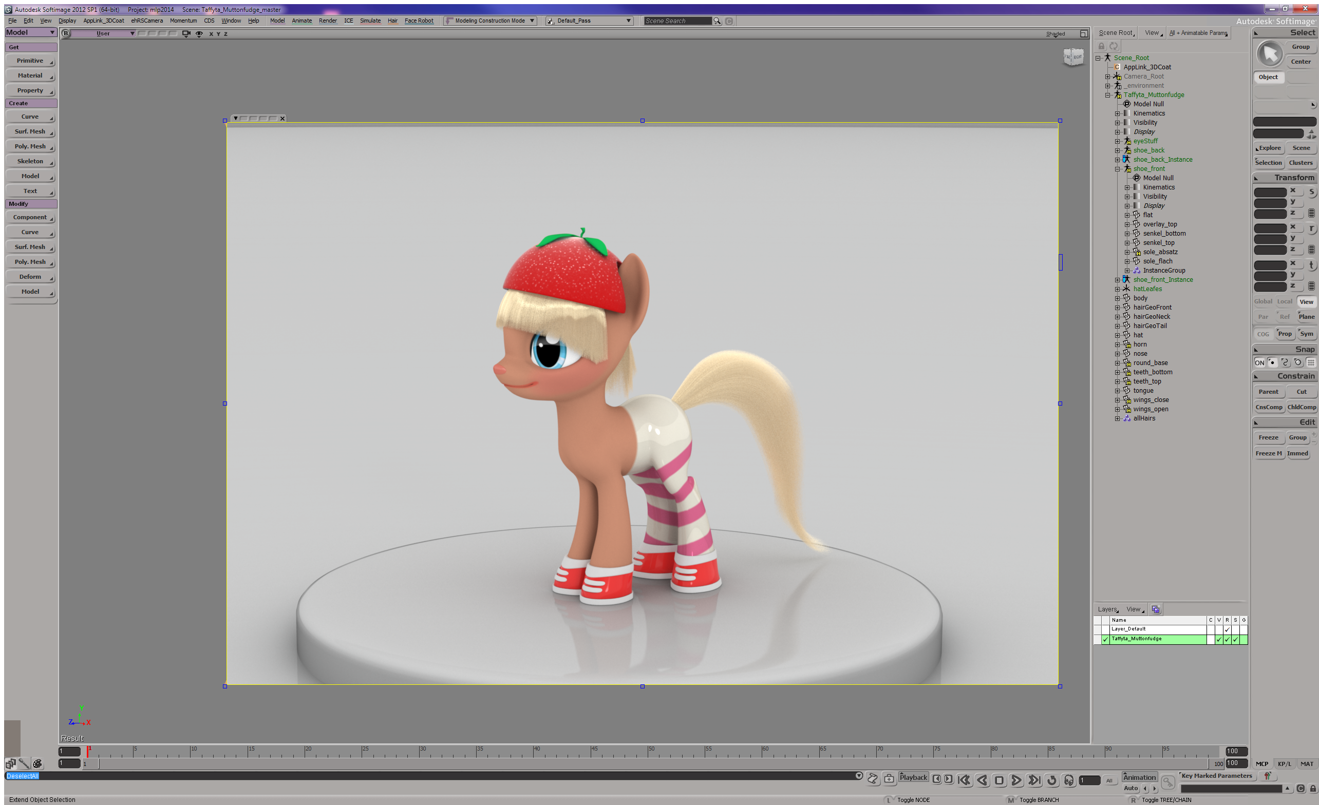
Task: Click the large key icon button
Action: click(1167, 783)
